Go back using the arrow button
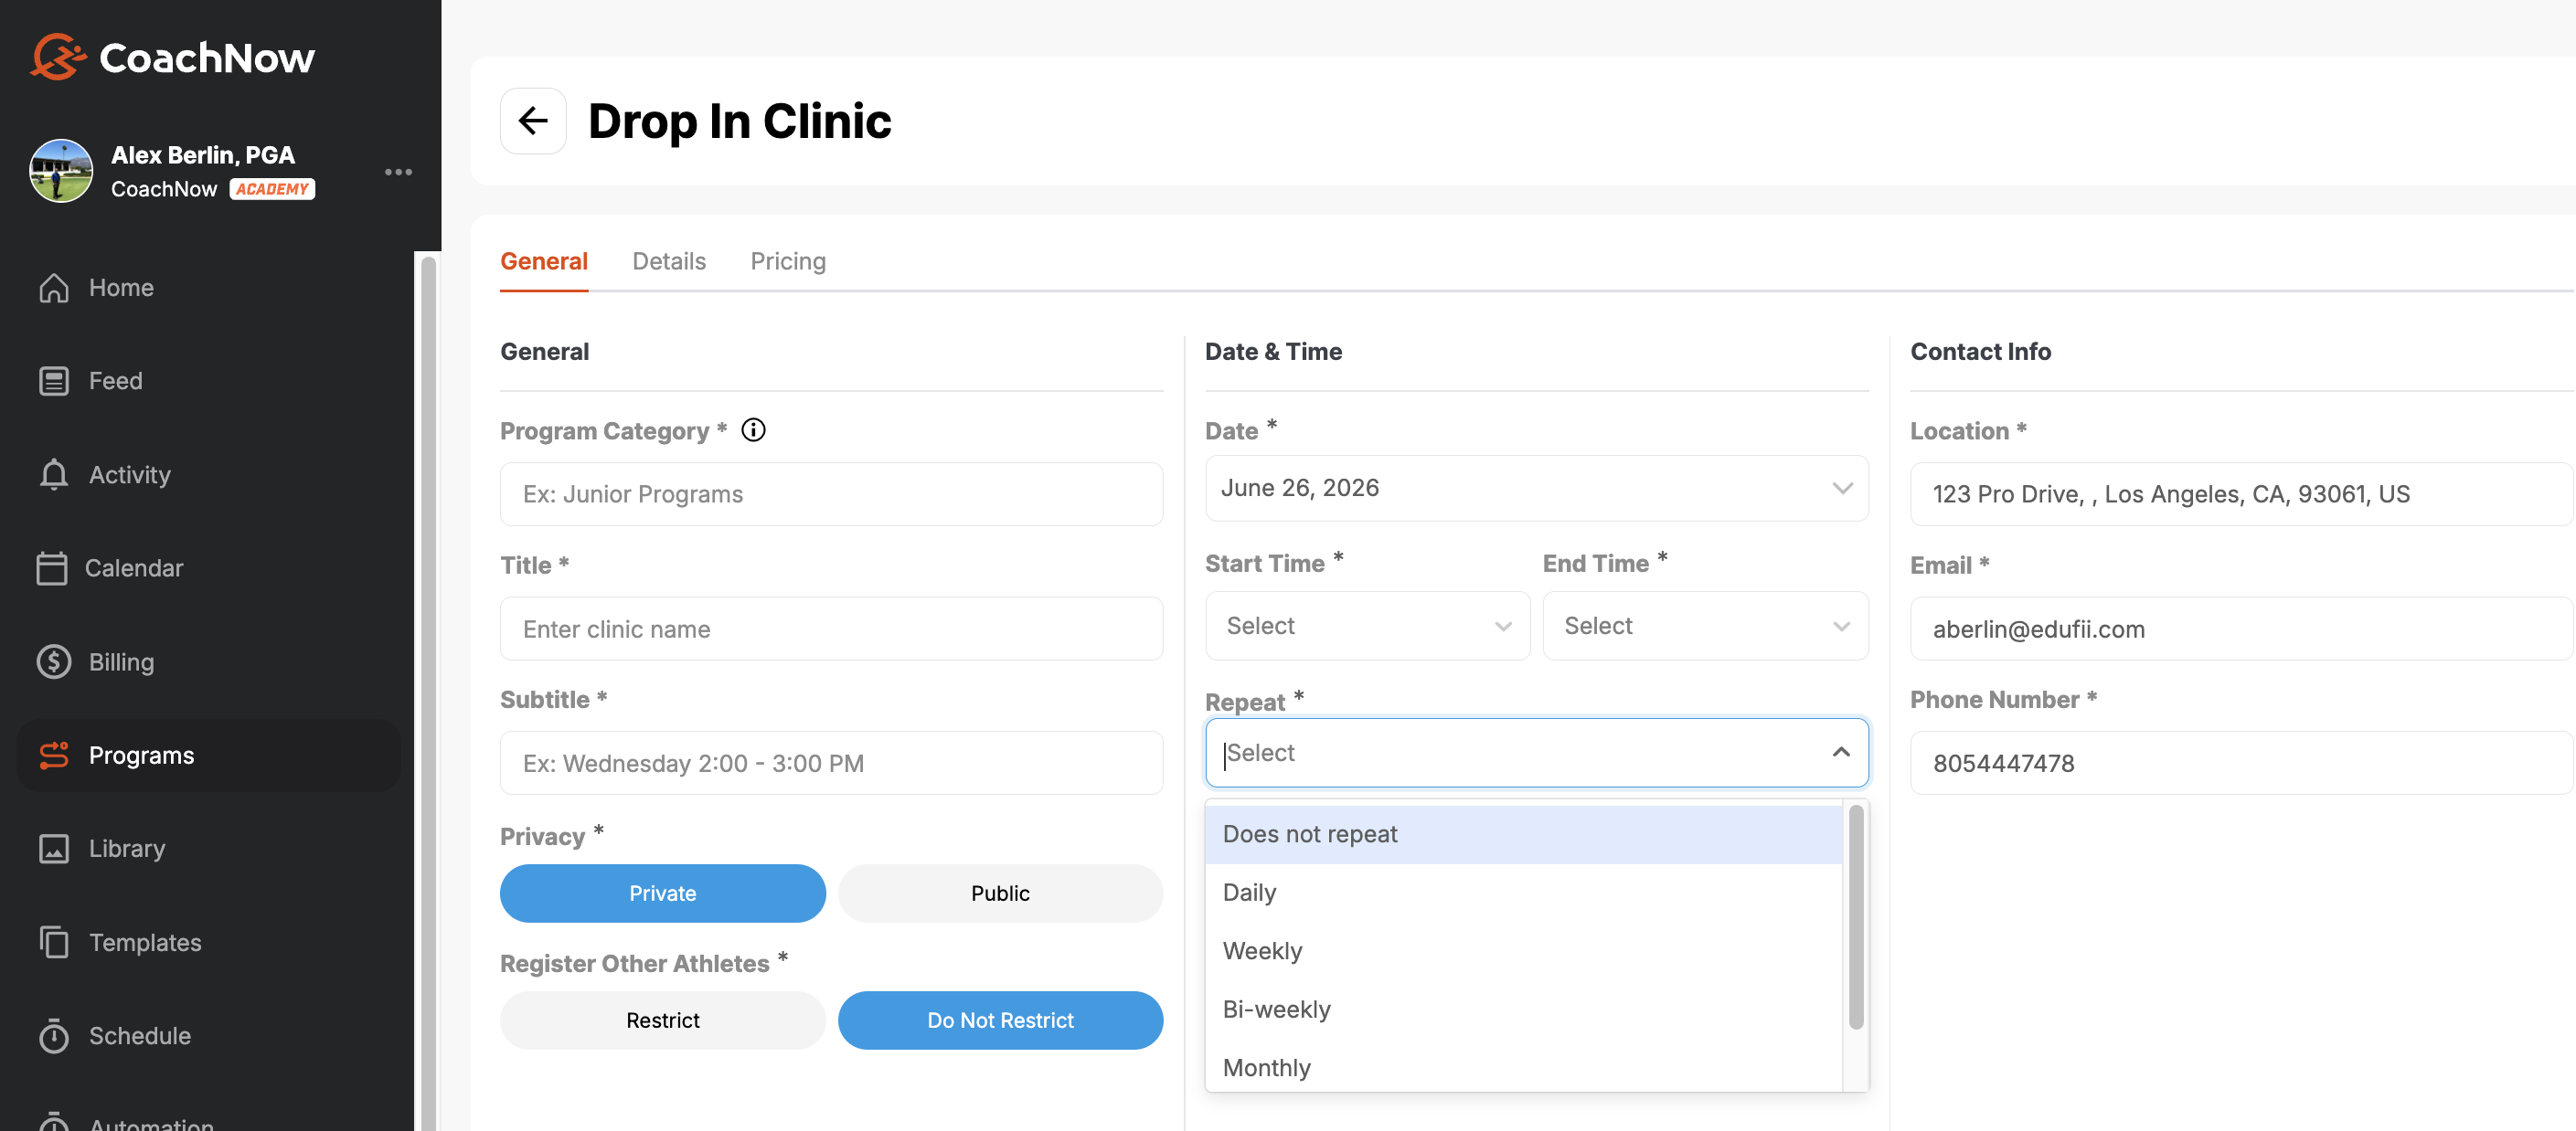The image size is (2576, 1131). pos(533,121)
